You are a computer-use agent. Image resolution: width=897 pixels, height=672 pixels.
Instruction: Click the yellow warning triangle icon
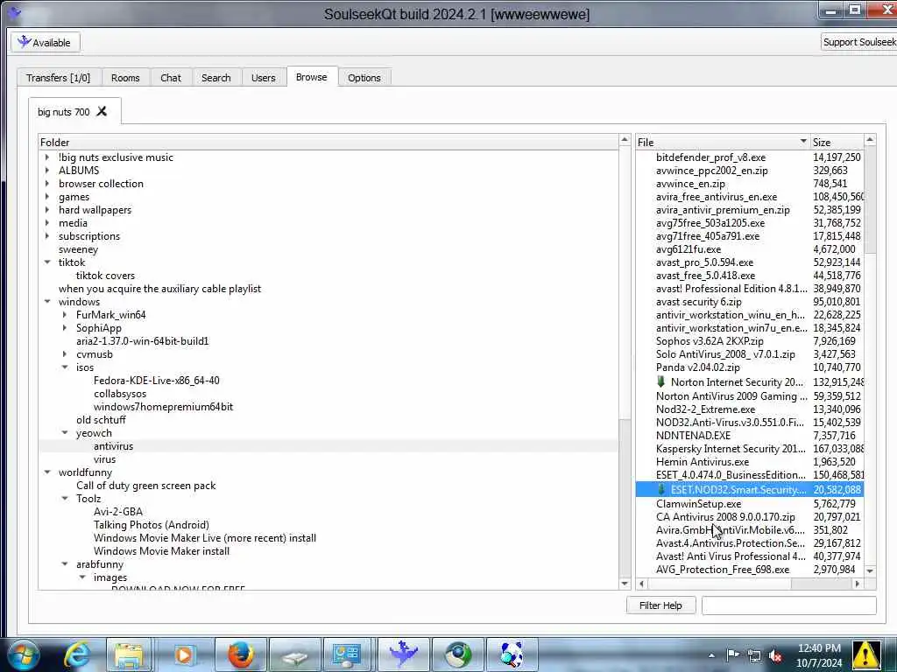tap(866, 654)
